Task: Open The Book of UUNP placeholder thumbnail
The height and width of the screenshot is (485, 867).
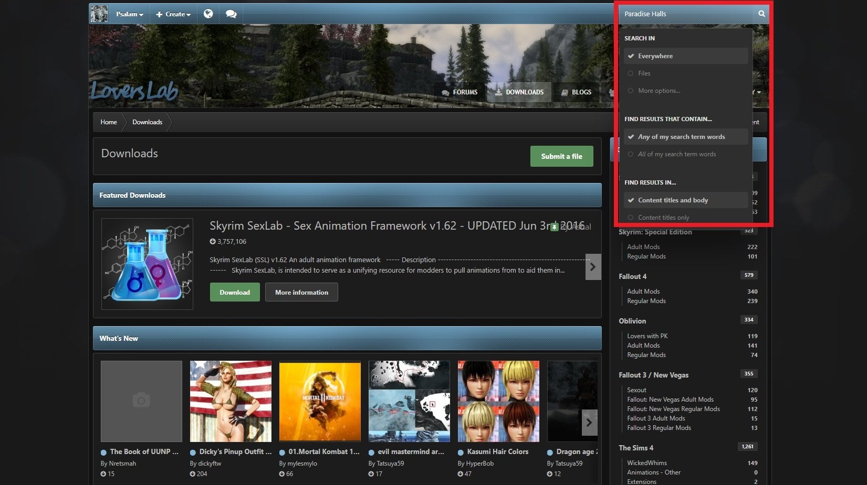Action: [141, 401]
